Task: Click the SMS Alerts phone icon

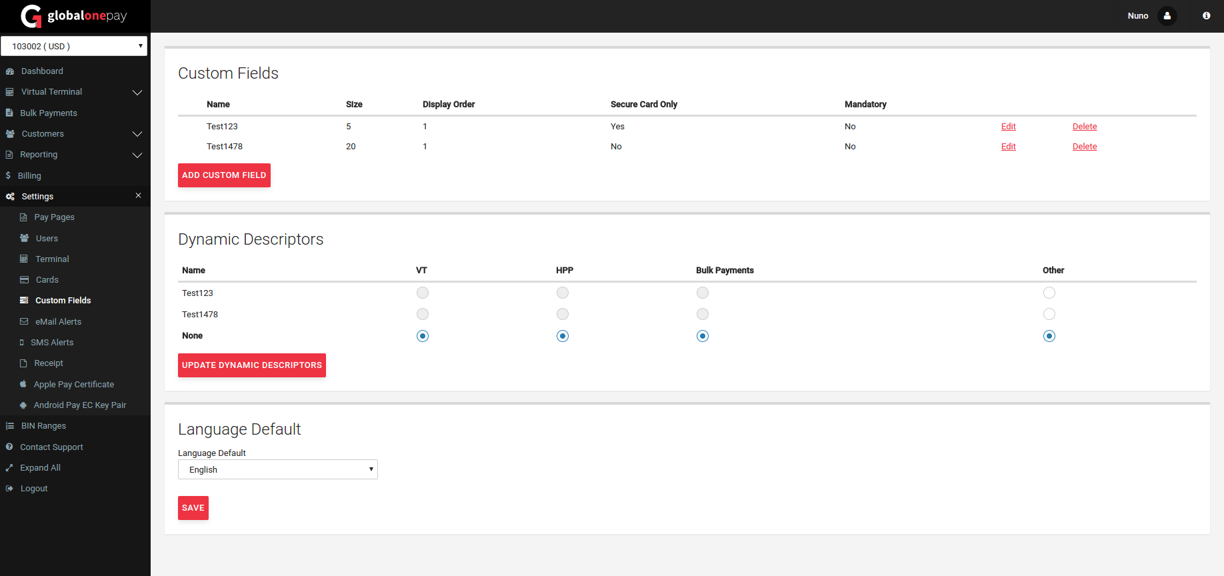Action: tap(22, 343)
